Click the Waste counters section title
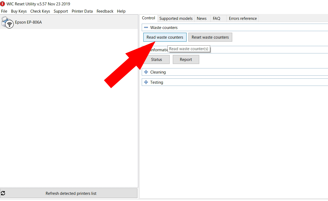 164,27
